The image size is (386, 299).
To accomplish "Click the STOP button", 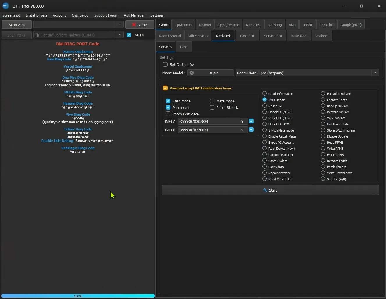I will (x=140, y=25).
